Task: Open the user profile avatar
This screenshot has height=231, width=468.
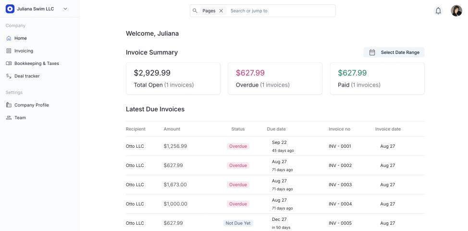Action: [456, 11]
